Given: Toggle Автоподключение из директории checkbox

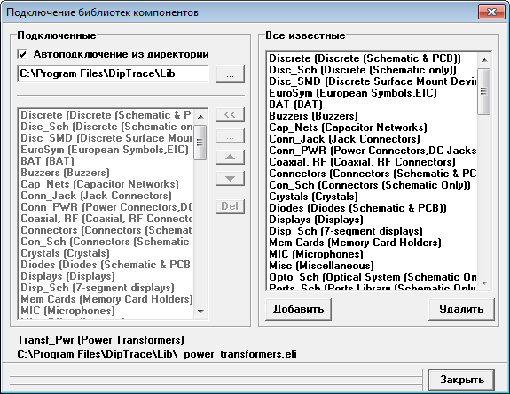Looking at the screenshot, I should [x=22, y=54].
